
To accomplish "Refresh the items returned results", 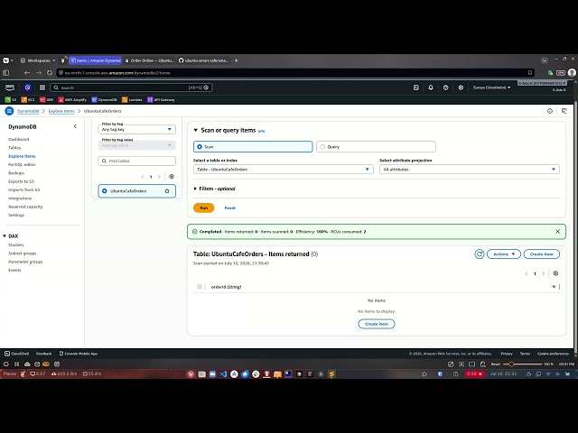I will [480, 254].
